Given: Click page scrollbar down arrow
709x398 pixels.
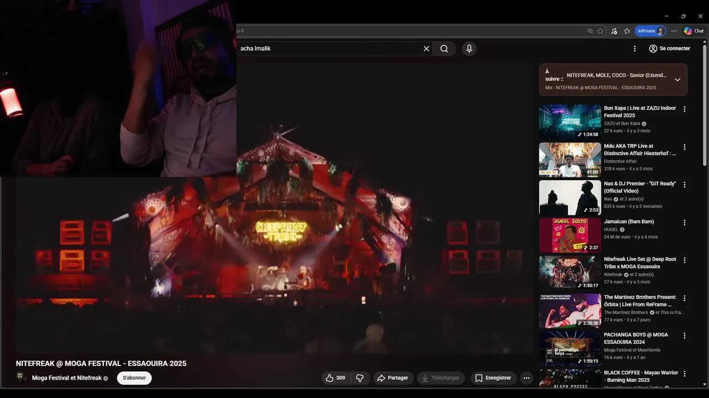Looking at the screenshot, I should pos(705,384).
